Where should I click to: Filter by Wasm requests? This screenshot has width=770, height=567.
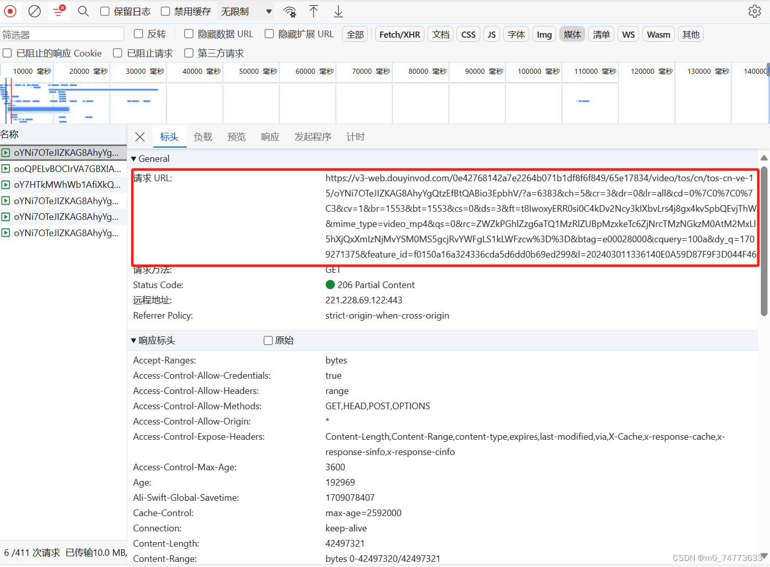pos(659,34)
